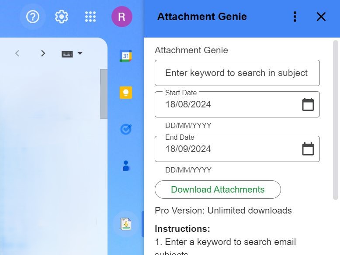Click the Start Date field
The image size is (340, 255).
pos(237,104)
